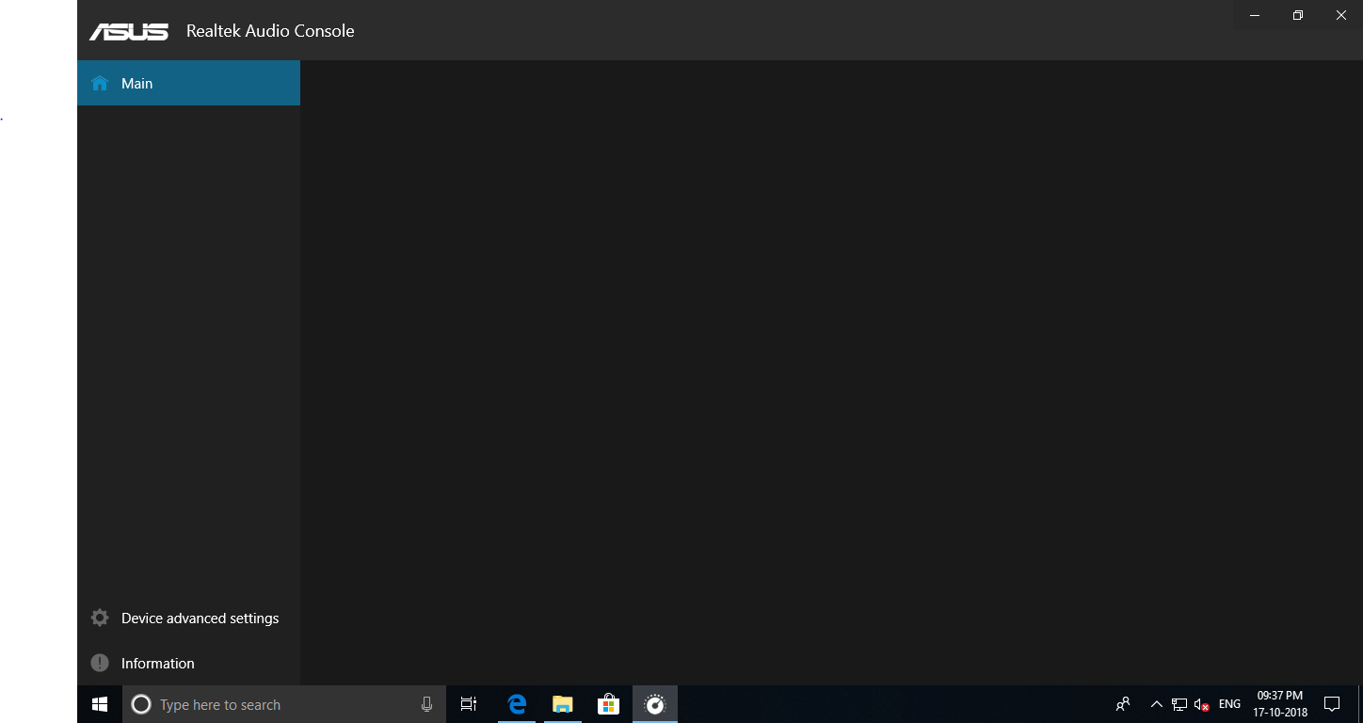The height and width of the screenshot is (723, 1363).
Task: Open Microsoft Store from the taskbar
Action: 609,704
